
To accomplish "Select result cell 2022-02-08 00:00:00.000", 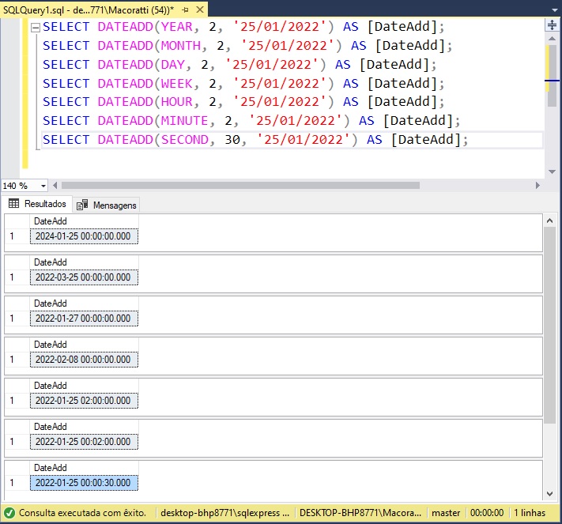I will [84, 360].
